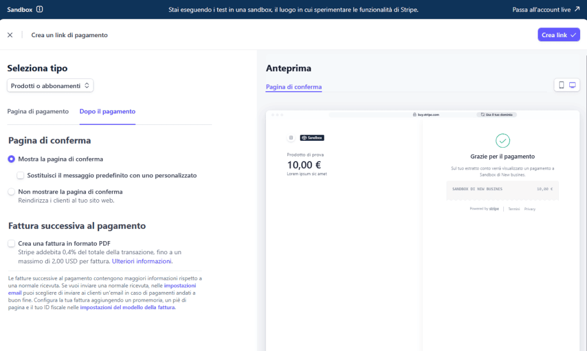
Task: Close the Crea un link di pagamento editor
Action: click(x=10, y=34)
